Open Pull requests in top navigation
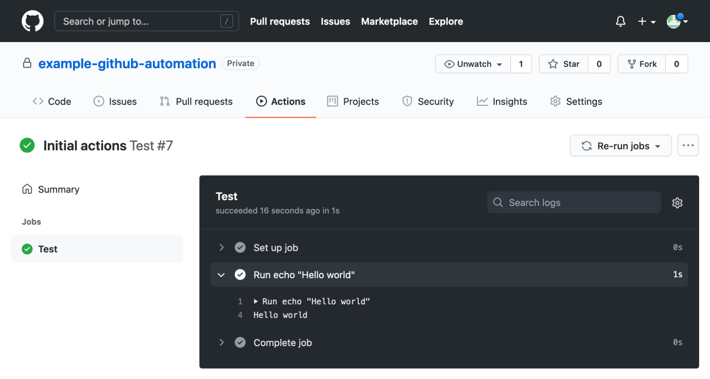 [x=280, y=21]
